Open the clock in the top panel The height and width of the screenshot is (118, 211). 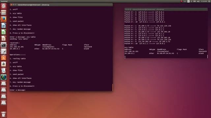(x=204, y=1)
